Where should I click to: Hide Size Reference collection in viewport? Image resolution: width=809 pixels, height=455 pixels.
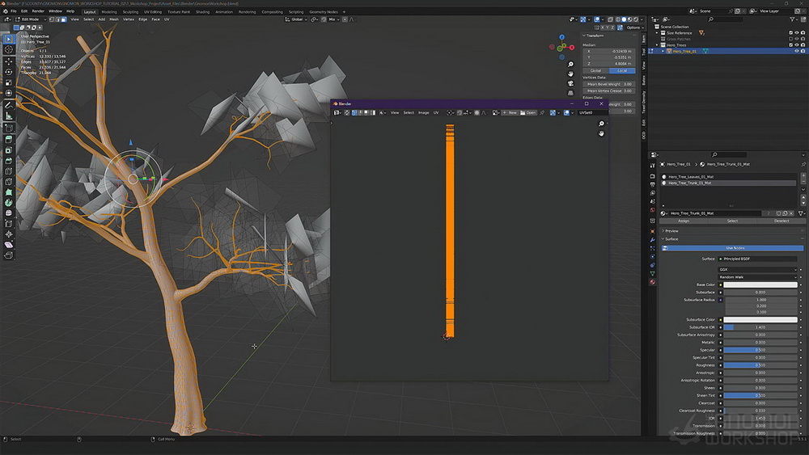[797, 33]
